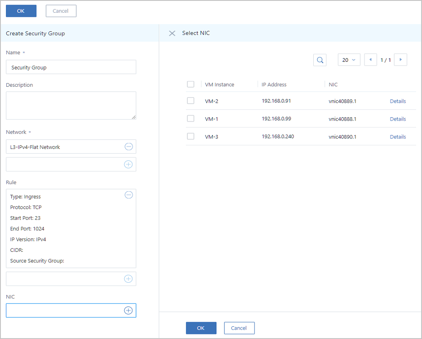Click the page indicator '1 / 1'

pos(385,60)
